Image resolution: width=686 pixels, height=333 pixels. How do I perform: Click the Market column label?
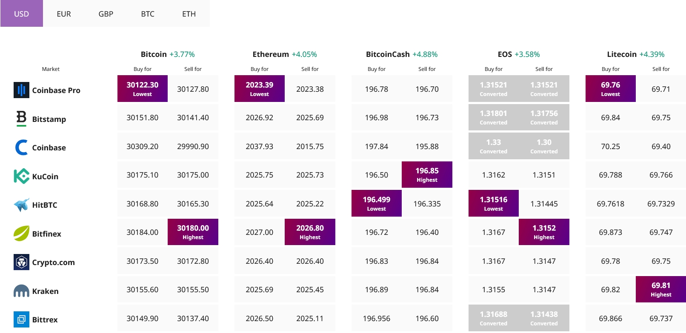(51, 69)
